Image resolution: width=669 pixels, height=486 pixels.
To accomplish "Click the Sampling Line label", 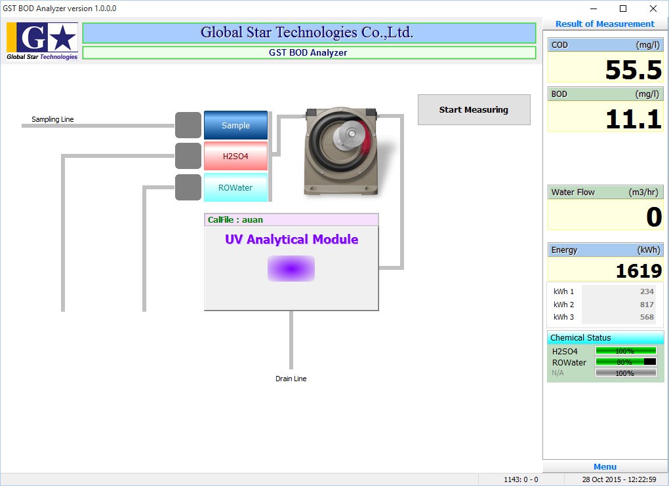I will [52, 119].
